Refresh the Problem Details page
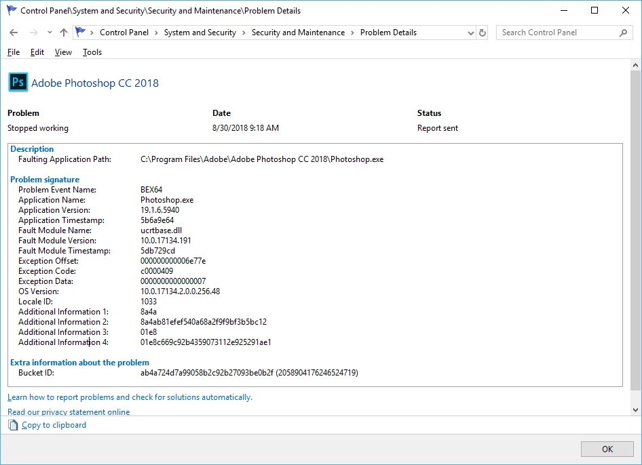 click(483, 33)
